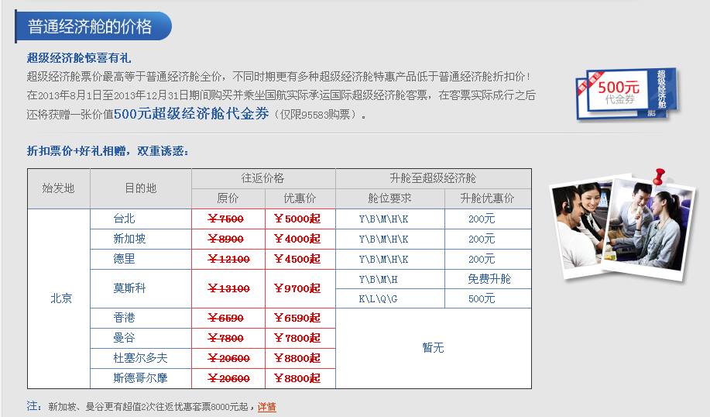The image size is (710, 417).
Task: Click the 舱位要求 column header
Action: click(389, 198)
